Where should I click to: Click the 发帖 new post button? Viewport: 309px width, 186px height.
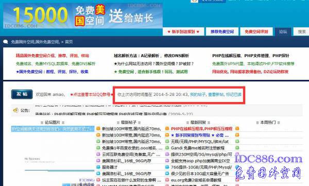tap(22, 94)
